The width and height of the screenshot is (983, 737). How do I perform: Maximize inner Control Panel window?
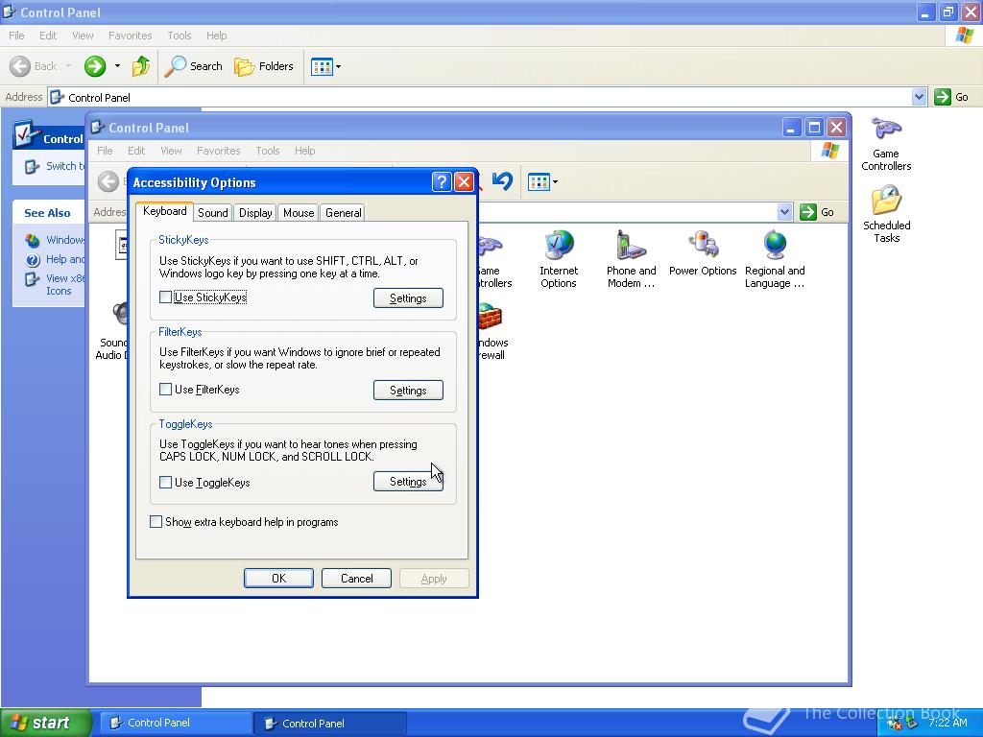[x=814, y=128]
